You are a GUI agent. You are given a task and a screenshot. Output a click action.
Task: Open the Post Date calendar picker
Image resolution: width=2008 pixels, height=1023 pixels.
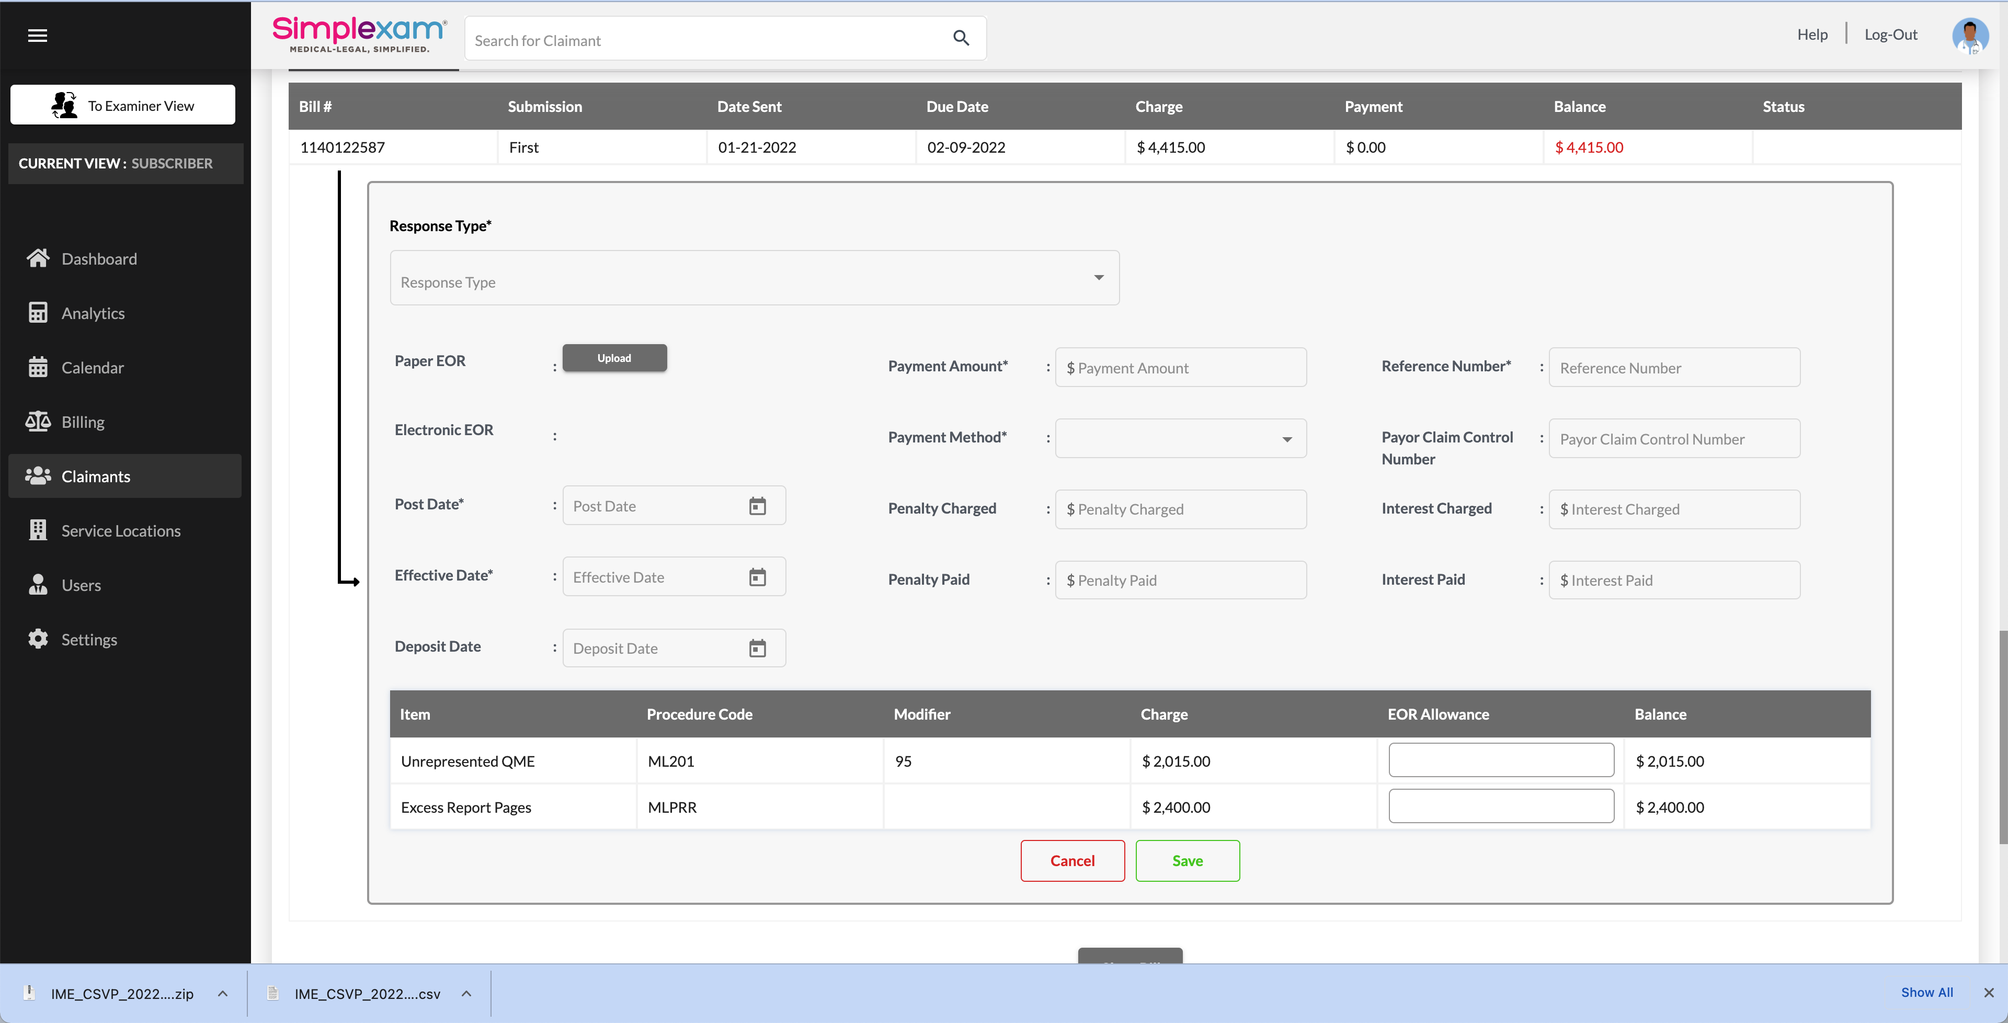[x=757, y=506]
